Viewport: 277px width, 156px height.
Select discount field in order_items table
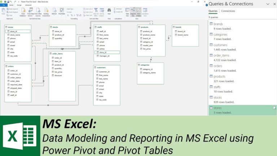(x=57, y=75)
